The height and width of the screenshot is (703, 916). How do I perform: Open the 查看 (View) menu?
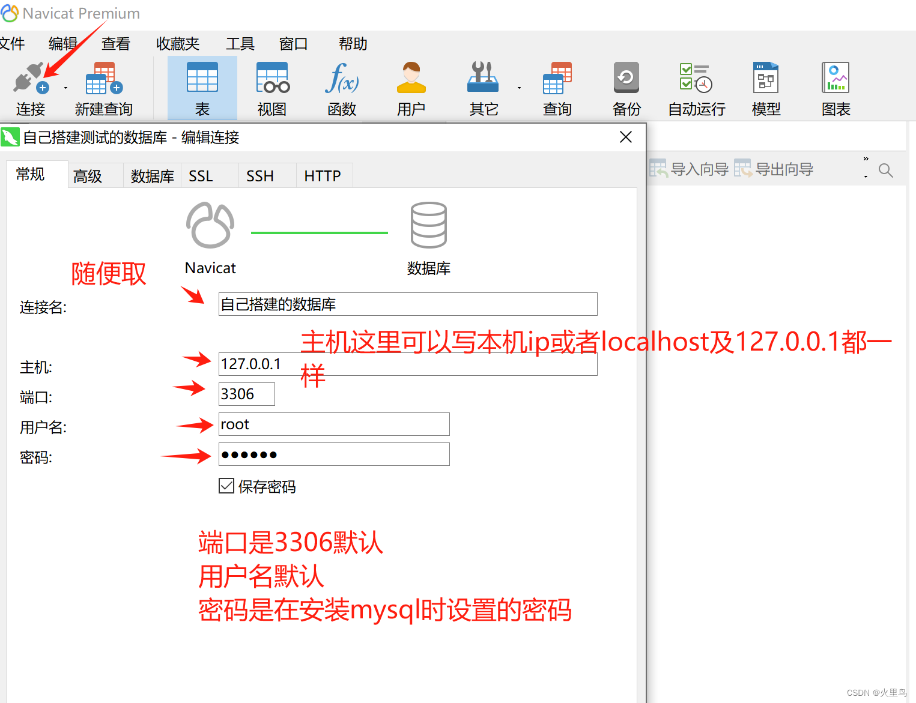116,44
